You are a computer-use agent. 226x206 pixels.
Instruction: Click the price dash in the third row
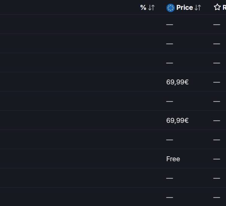click(x=169, y=63)
